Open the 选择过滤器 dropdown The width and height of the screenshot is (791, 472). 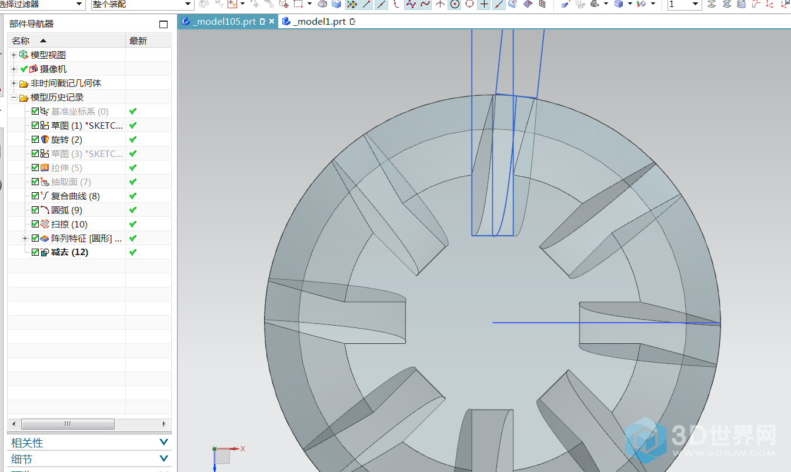(79, 5)
